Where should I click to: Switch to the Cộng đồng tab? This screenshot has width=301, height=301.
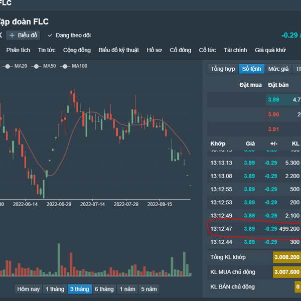click(x=77, y=50)
